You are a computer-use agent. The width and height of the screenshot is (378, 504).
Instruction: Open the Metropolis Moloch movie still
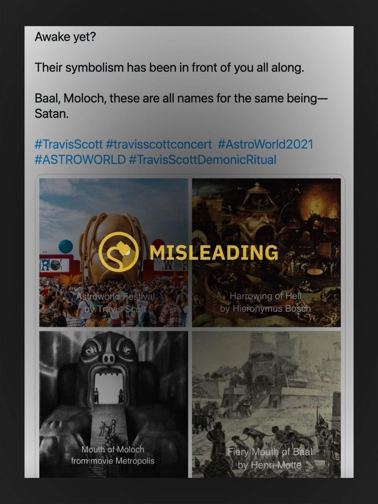pyautogui.click(x=113, y=405)
